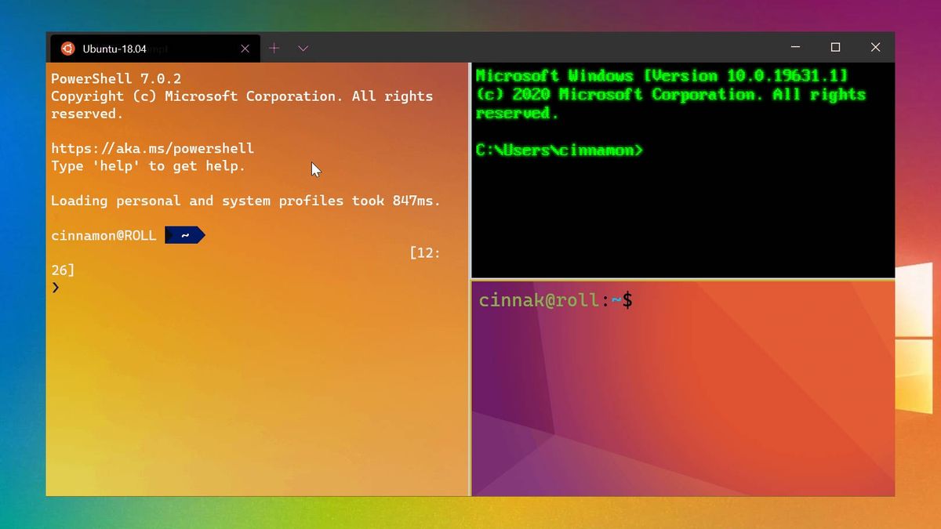This screenshot has height=529, width=941.
Task: Open a new tab with the plus button
Action: coord(274,49)
